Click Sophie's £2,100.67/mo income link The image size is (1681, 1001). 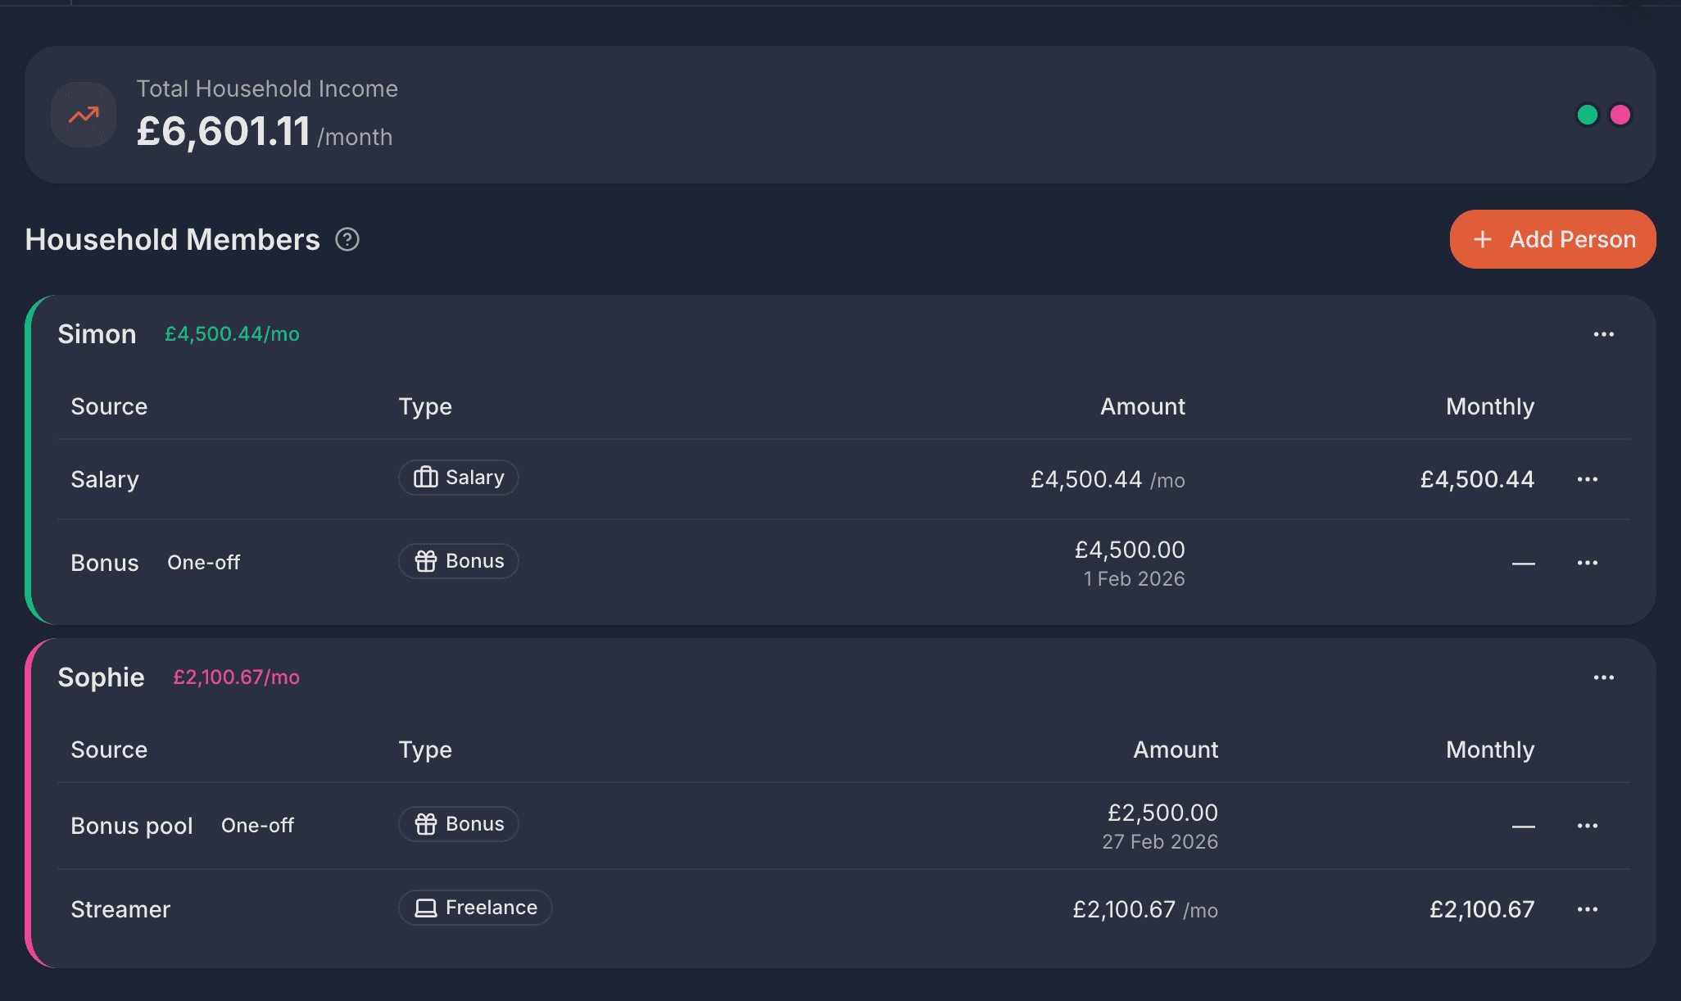click(x=236, y=677)
